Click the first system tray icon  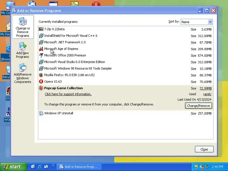[x=196, y=167]
